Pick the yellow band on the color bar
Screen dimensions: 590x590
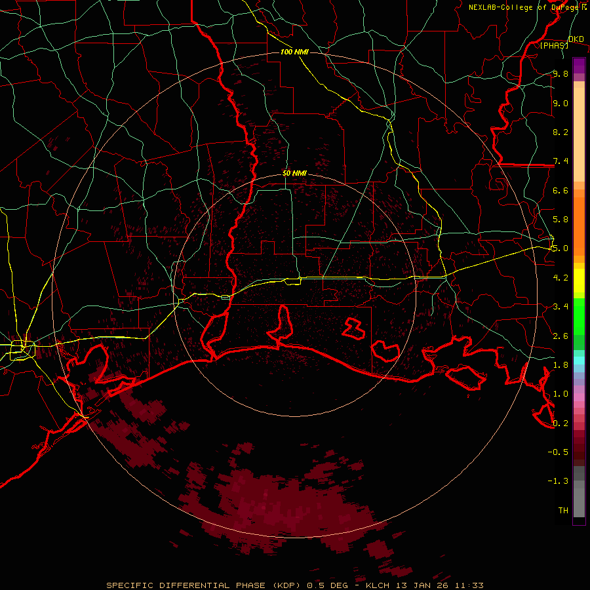click(x=579, y=280)
